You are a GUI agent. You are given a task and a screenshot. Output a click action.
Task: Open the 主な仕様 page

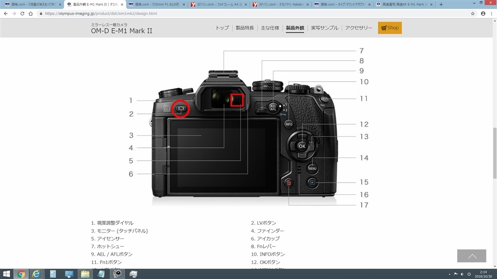coord(270,28)
